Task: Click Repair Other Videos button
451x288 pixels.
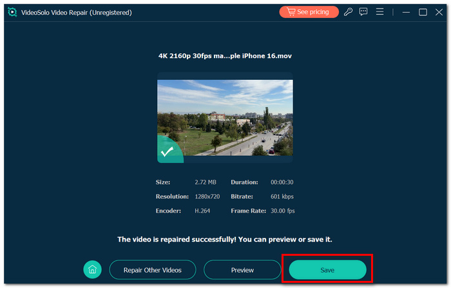Action: 153,270
